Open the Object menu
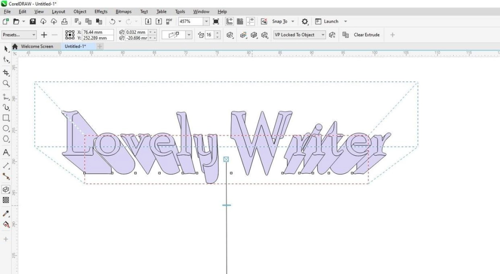Image resolution: width=500 pixels, height=274 pixels. point(80,12)
